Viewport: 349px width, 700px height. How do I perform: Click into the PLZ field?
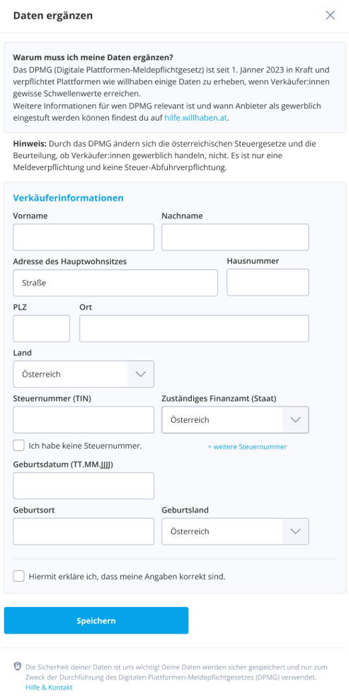[x=42, y=328]
